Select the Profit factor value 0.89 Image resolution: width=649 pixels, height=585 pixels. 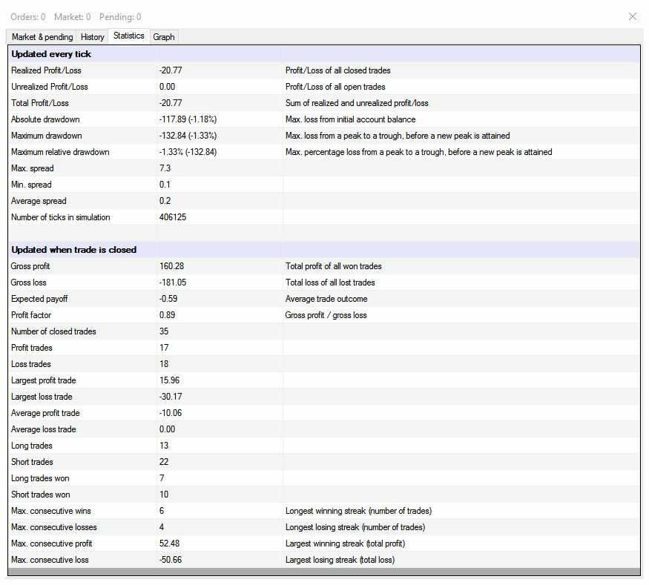click(167, 315)
